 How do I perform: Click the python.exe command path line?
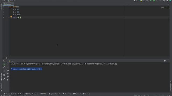click(x=64, y=64)
